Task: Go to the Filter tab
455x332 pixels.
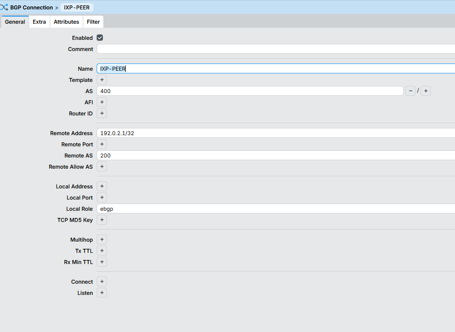Action: pos(93,22)
